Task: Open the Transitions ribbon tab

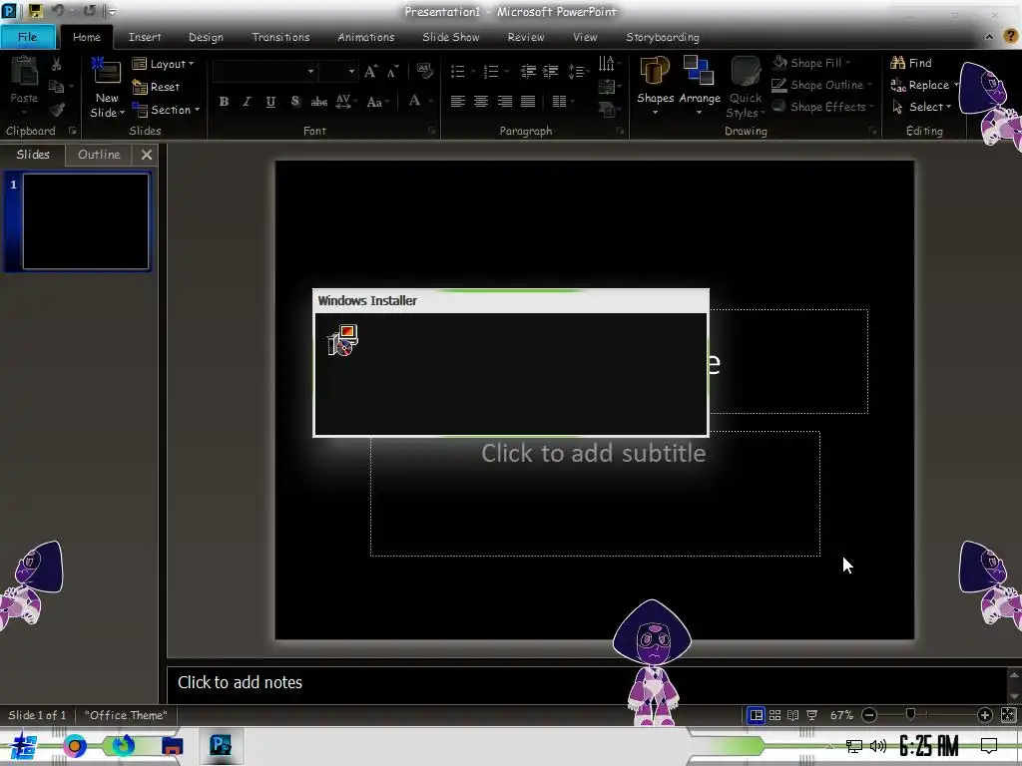Action: [x=280, y=37]
